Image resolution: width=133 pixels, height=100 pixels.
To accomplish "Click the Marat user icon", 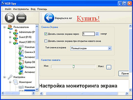I will pos(16,42).
